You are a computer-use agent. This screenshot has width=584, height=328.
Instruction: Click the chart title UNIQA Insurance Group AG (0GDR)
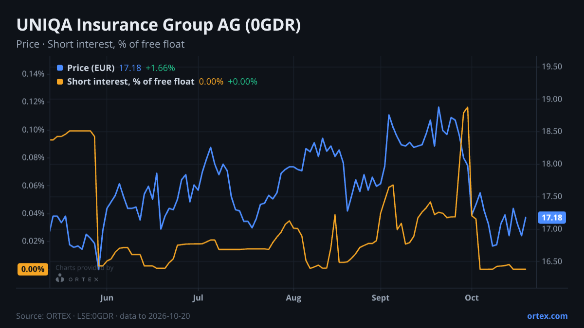click(159, 25)
